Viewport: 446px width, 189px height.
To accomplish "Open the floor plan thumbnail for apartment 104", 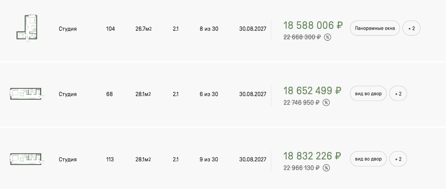I will click(x=27, y=28).
